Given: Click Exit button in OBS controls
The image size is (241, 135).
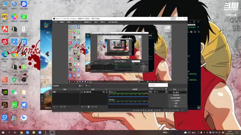Looking at the screenshot, I should pos(177,106).
